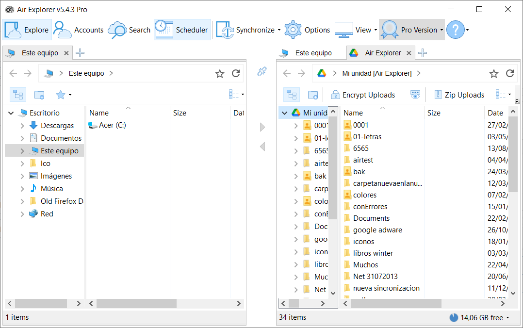Toggle folder tree in left pane

click(18, 95)
